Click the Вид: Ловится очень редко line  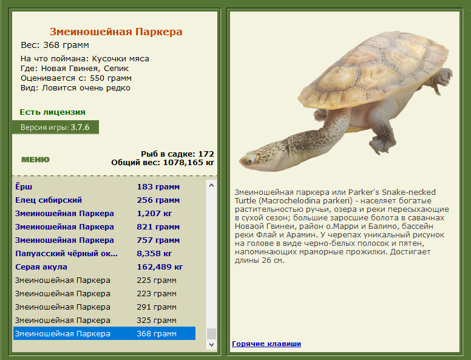[75, 88]
